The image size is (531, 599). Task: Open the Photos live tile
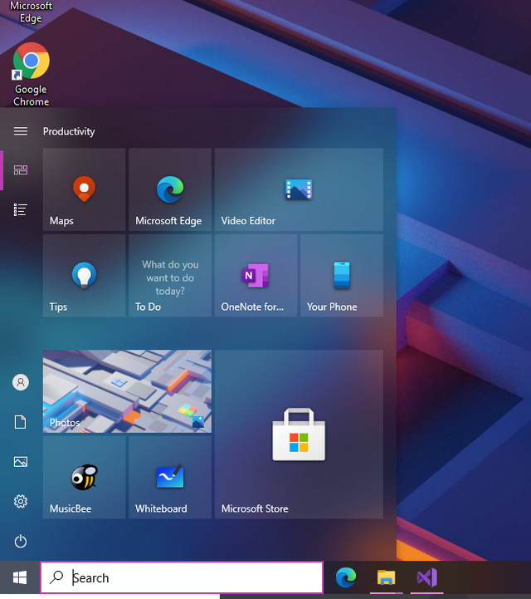127,391
